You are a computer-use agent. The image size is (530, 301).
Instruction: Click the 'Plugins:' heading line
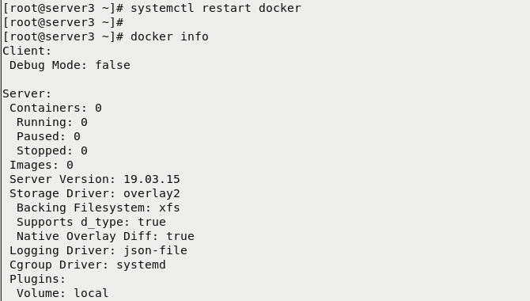(x=37, y=279)
